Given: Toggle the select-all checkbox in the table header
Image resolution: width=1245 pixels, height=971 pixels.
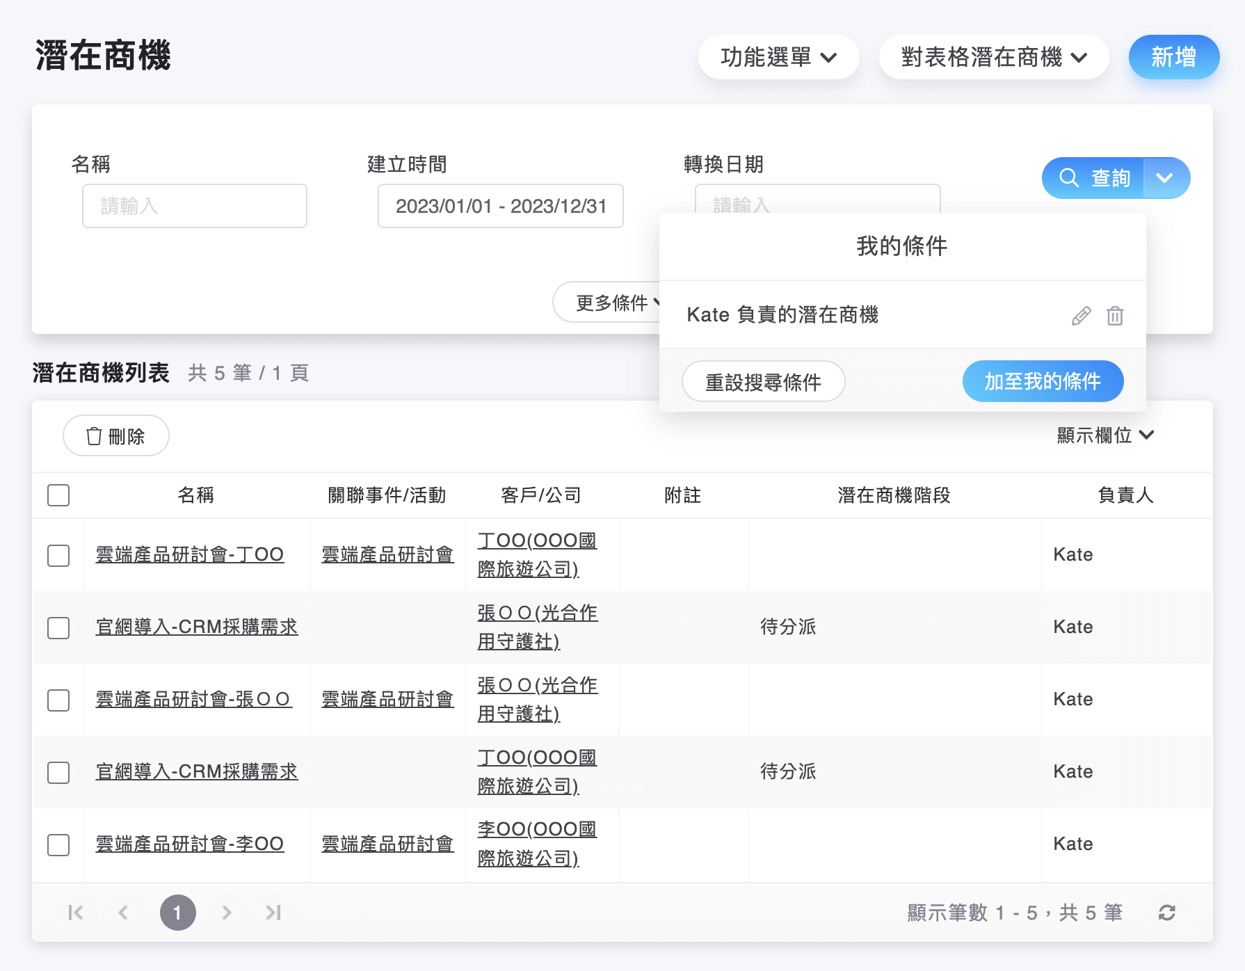Looking at the screenshot, I should 58,495.
